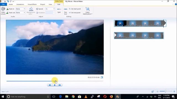Open the Speed combo box
The image size is (177, 99).
tap(50, 9)
